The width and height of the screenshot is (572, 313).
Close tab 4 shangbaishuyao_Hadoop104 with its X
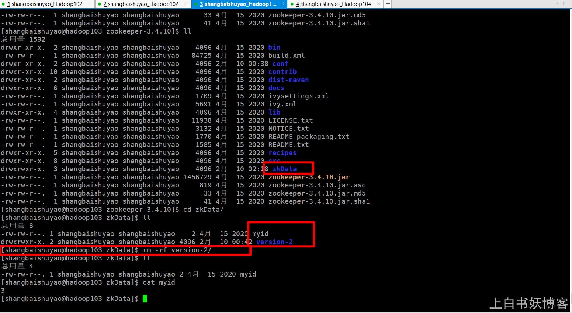379,4
